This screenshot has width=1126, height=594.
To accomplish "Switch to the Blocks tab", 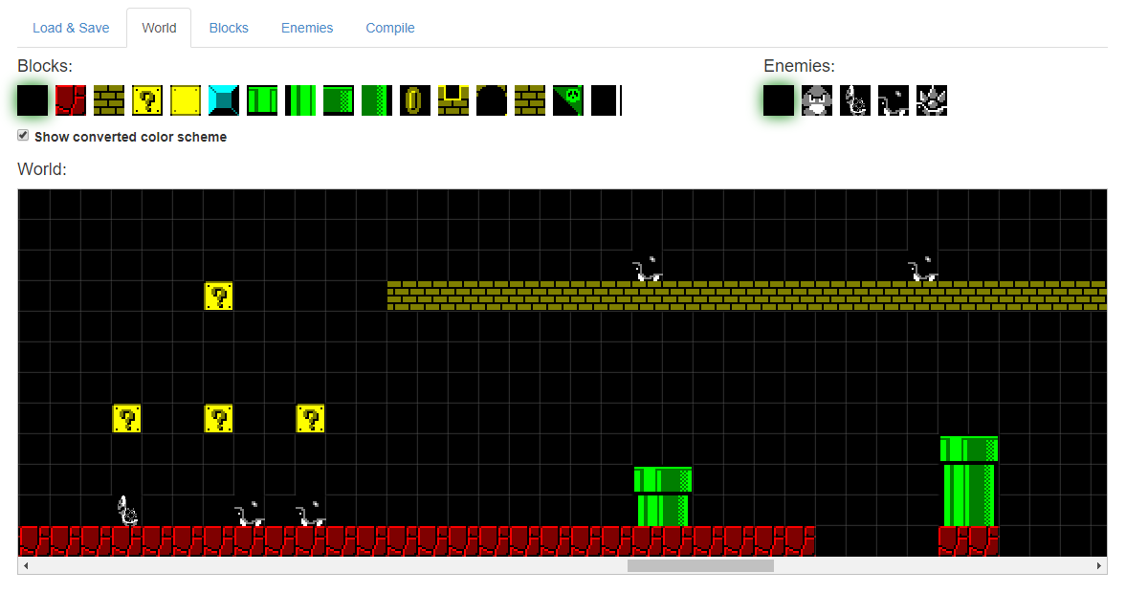I will [229, 28].
